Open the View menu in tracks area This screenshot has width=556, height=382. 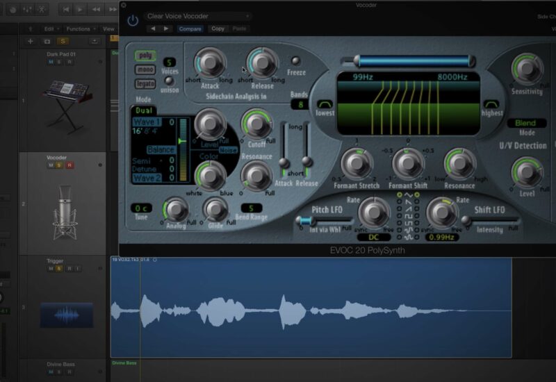coord(108,29)
